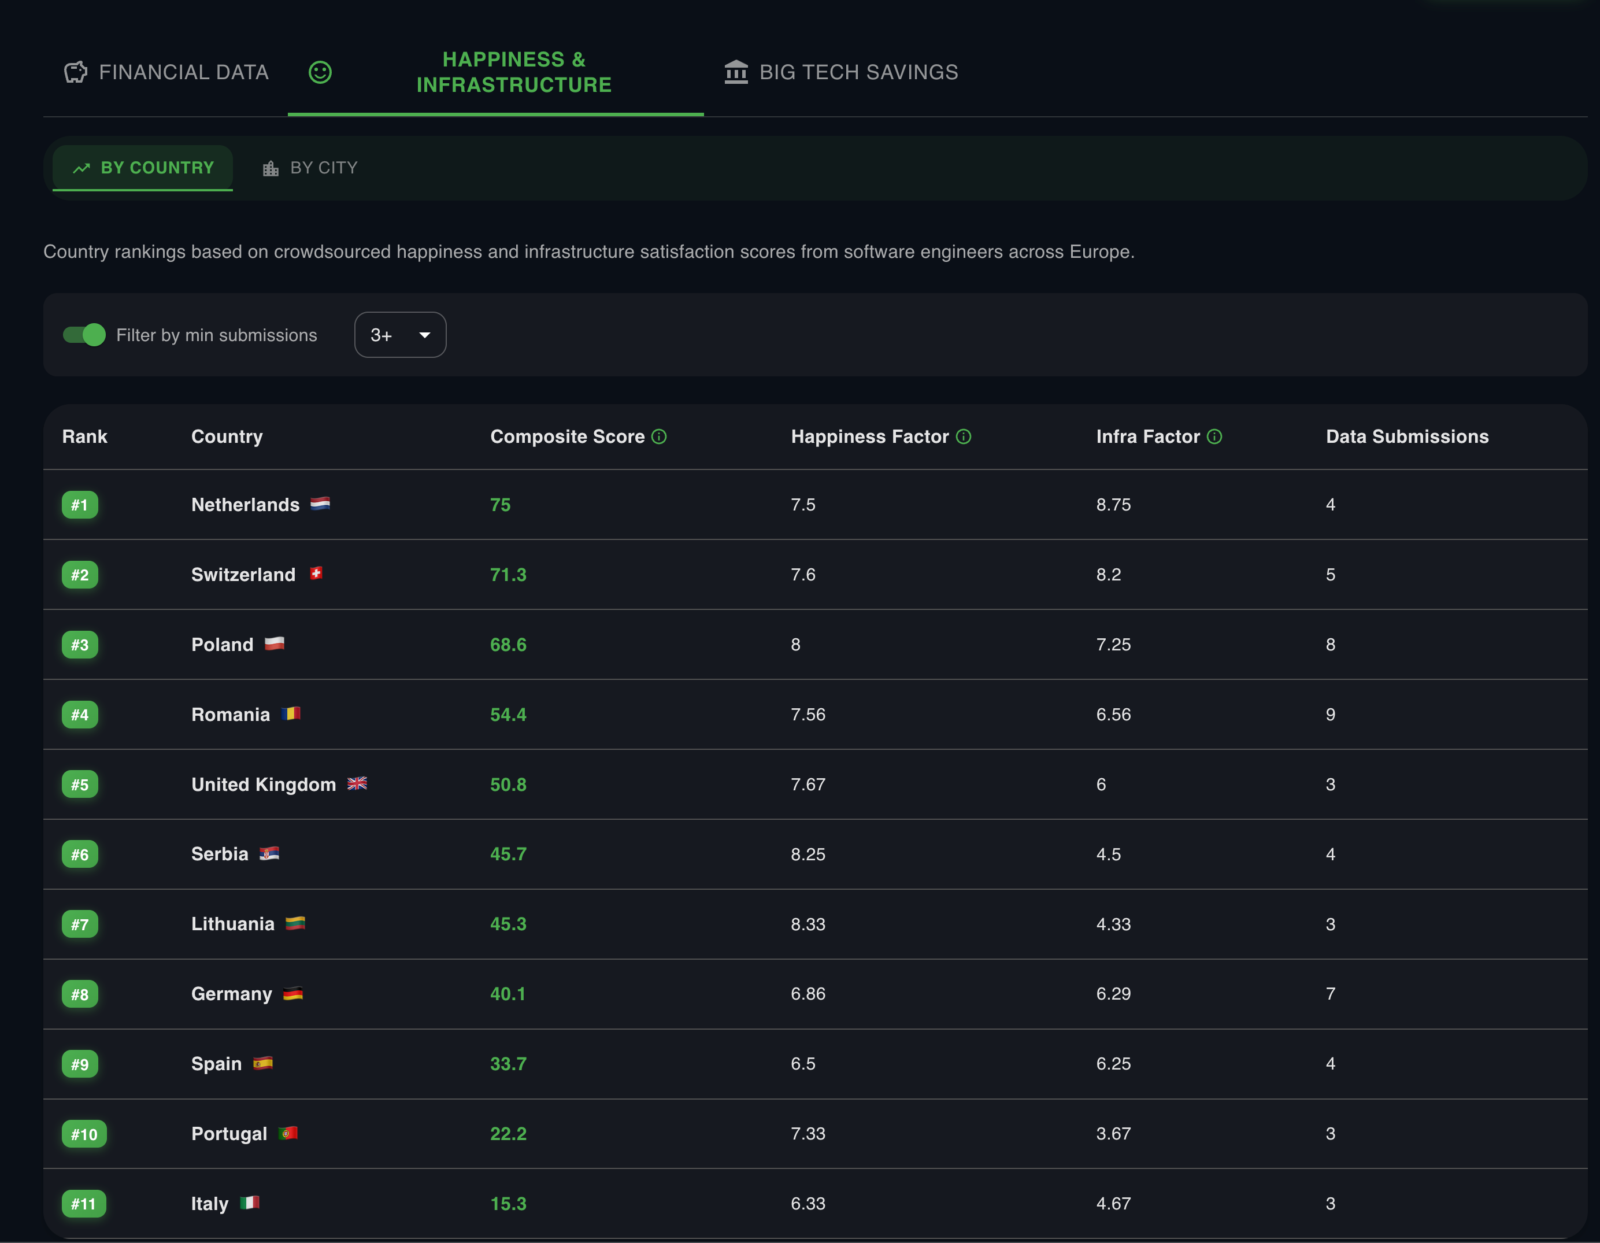The height and width of the screenshot is (1243, 1600).
Task: Click the By City building icon
Action: (271, 169)
